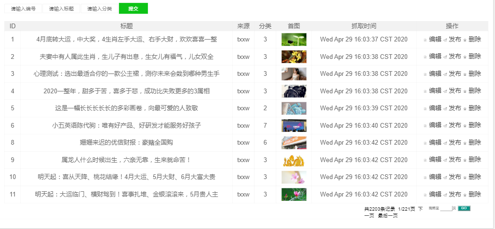Open the yellow flower thumbnail in row 2
Viewport: 495px width, 229px height.
tap(294, 57)
